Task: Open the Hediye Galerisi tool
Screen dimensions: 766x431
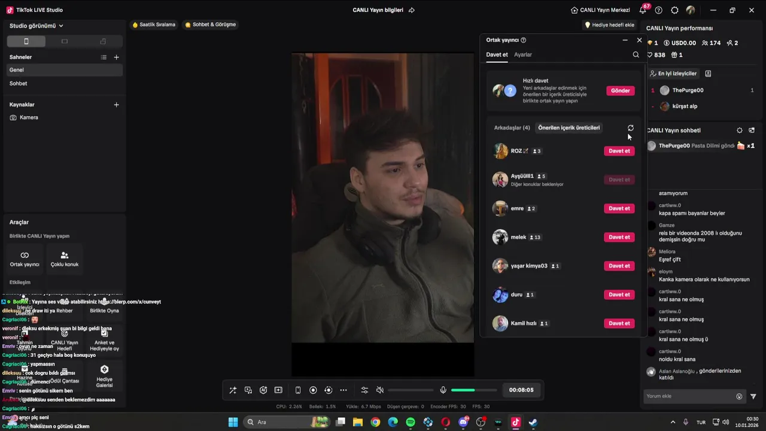Action: tap(104, 377)
